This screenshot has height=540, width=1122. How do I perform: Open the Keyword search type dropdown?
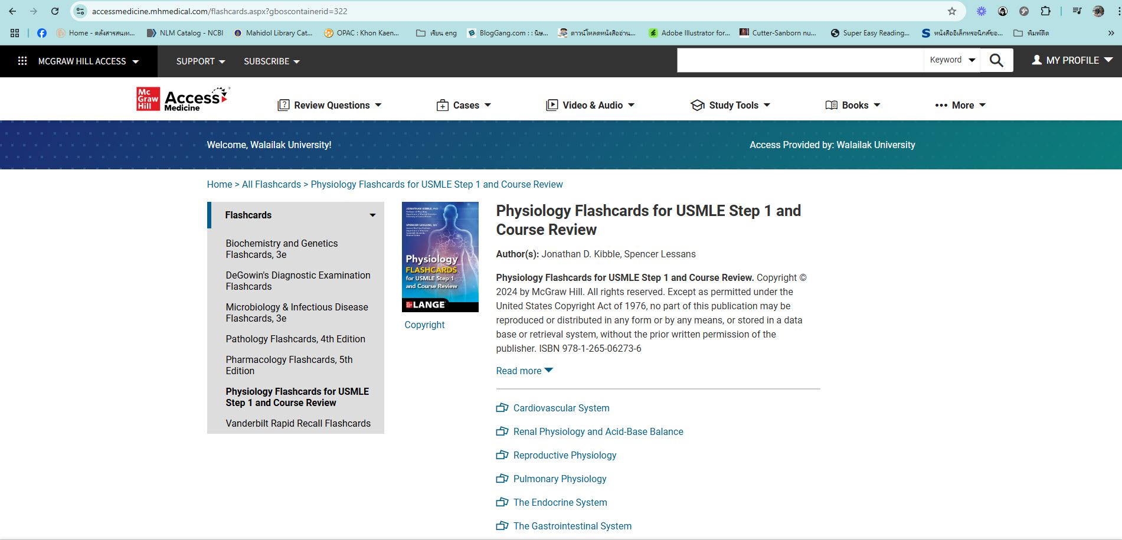(952, 60)
